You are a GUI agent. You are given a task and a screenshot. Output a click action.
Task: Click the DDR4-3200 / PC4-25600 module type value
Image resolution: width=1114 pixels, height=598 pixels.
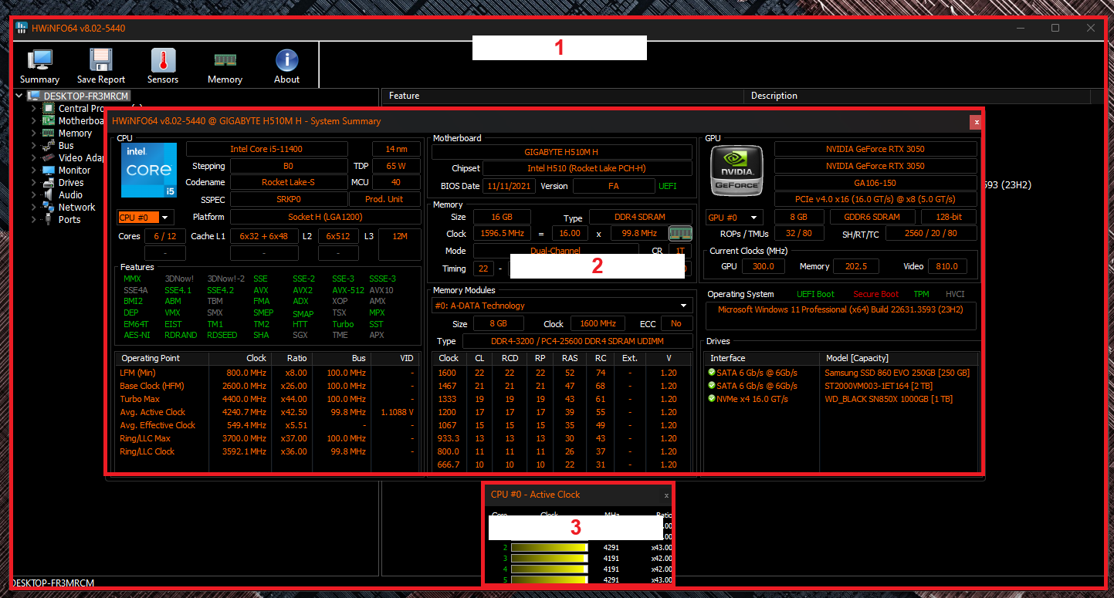[577, 341]
